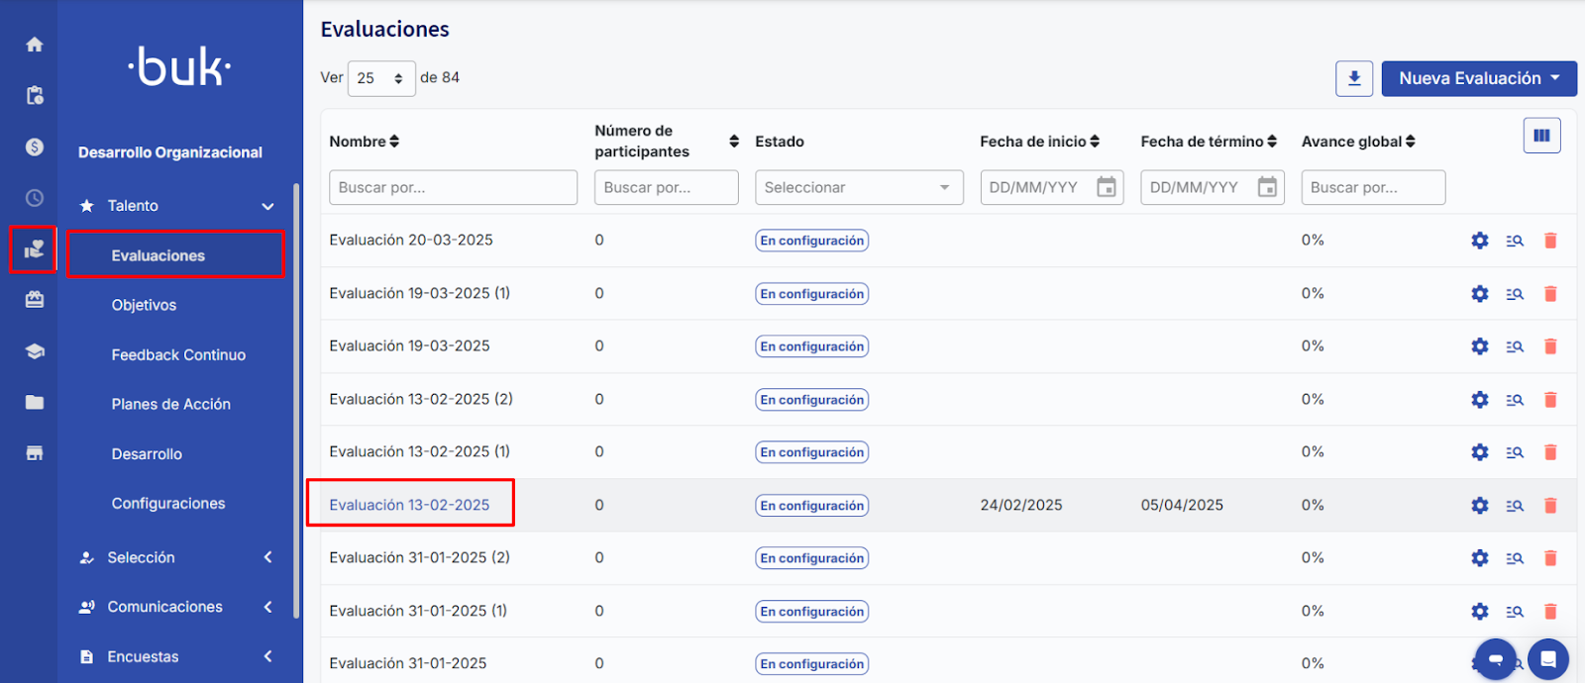Open the Evaluación 13-02-2025 link

[x=409, y=505]
